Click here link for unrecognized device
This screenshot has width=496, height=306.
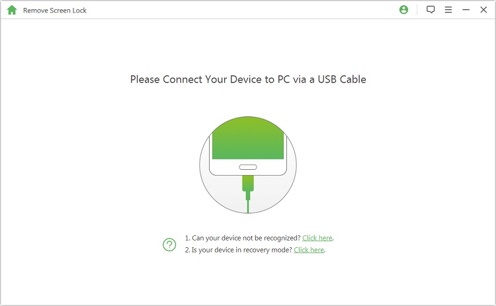click(317, 238)
